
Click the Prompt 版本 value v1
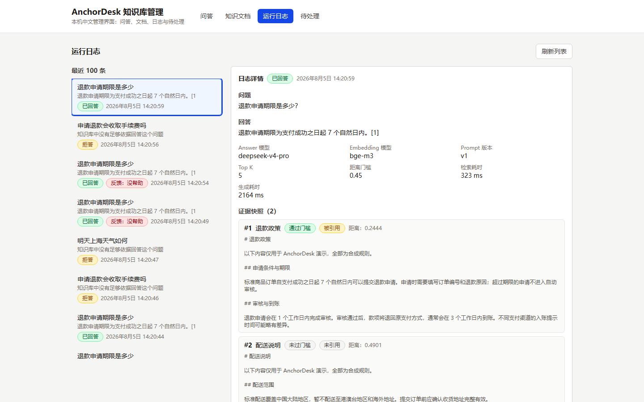[464, 156]
